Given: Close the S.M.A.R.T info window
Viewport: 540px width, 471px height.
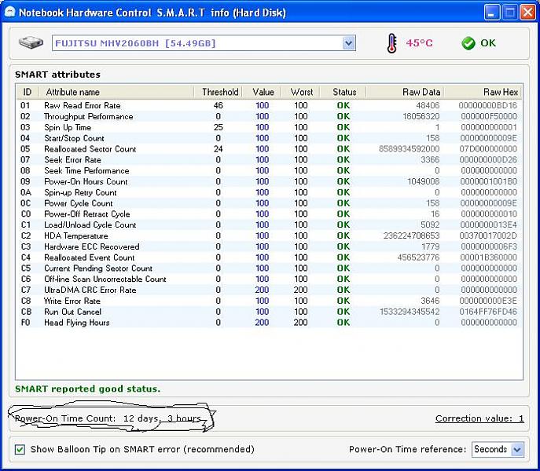Looking at the screenshot, I should click(x=527, y=13).
